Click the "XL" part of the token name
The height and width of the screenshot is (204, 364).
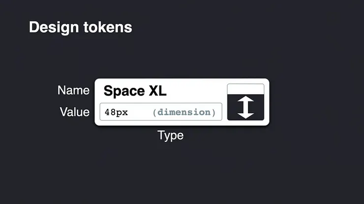tap(157, 91)
